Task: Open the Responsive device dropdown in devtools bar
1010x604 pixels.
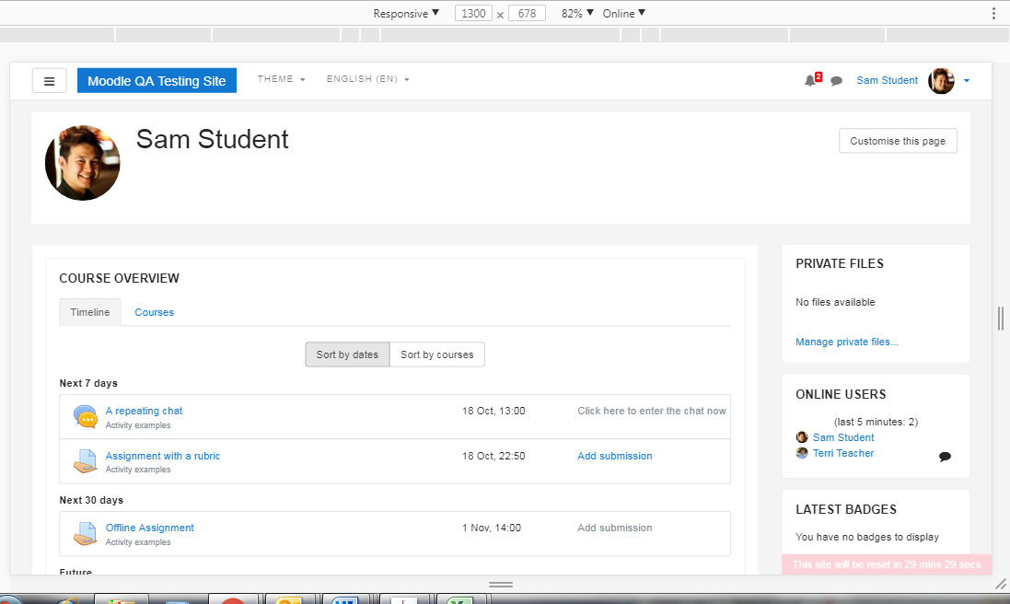Action: [406, 14]
